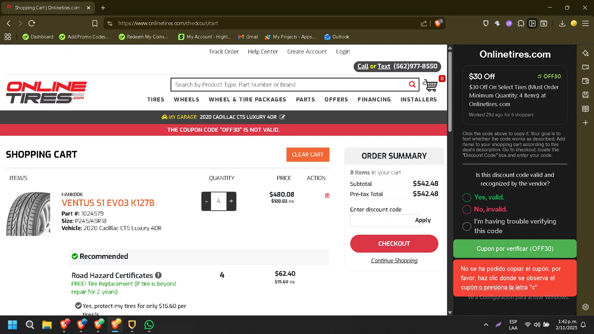This screenshot has width=594, height=334.
Task: Open a new browser tab
Action: (x=103, y=8)
